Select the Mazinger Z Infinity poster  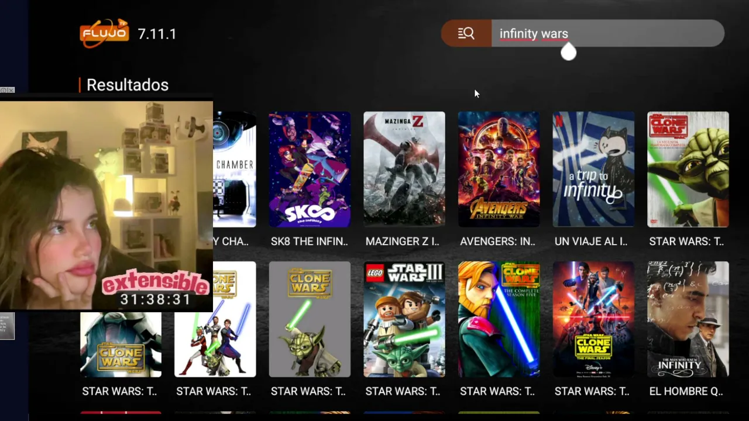(x=404, y=169)
